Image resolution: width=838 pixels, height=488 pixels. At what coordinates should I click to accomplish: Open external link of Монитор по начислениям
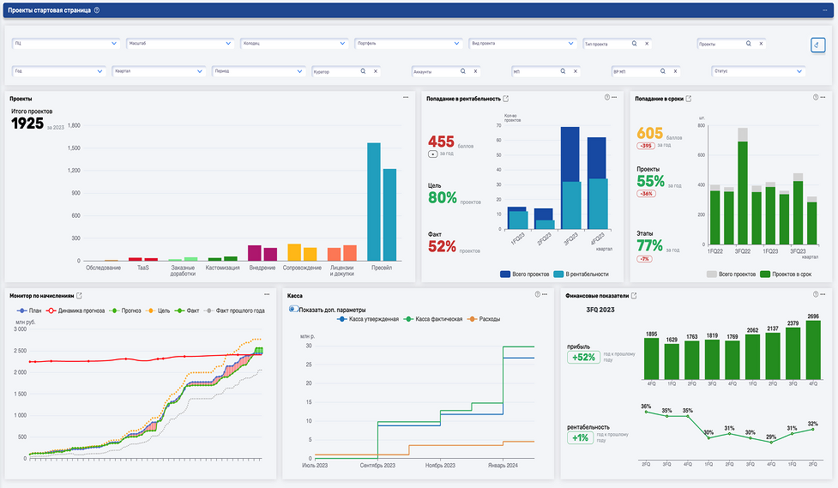click(x=79, y=296)
